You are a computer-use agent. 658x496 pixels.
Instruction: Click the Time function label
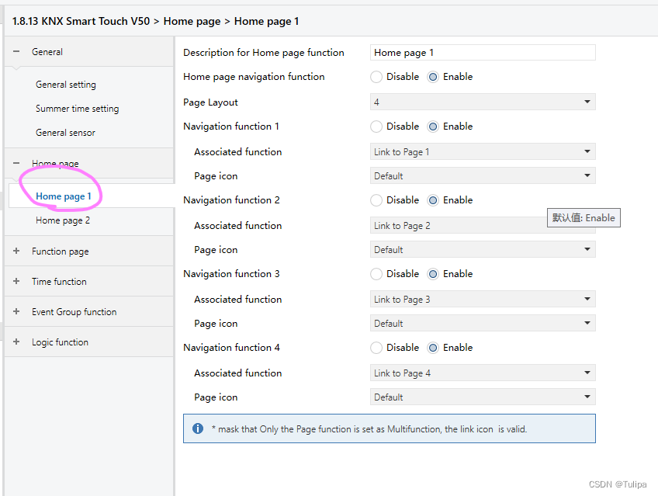point(59,282)
